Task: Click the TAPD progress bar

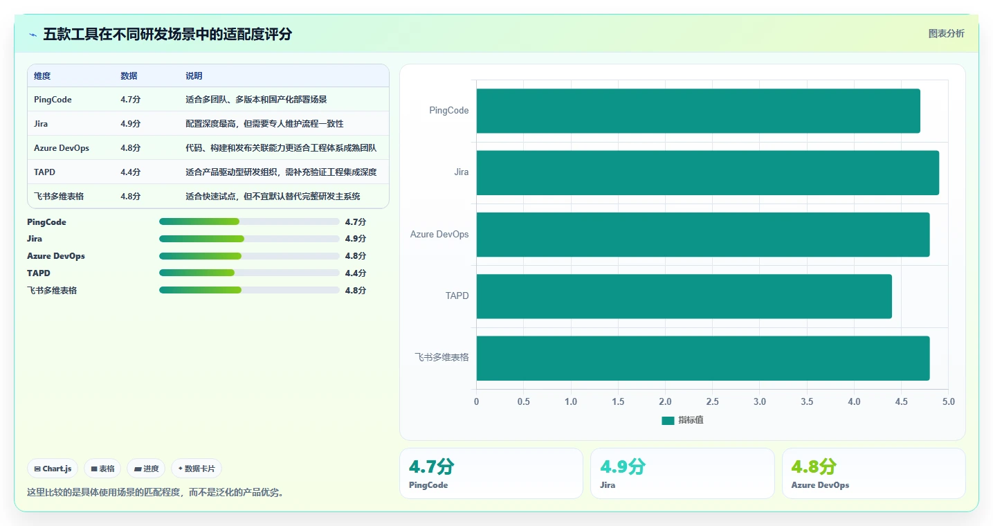Action: click(x=249, y=273)
